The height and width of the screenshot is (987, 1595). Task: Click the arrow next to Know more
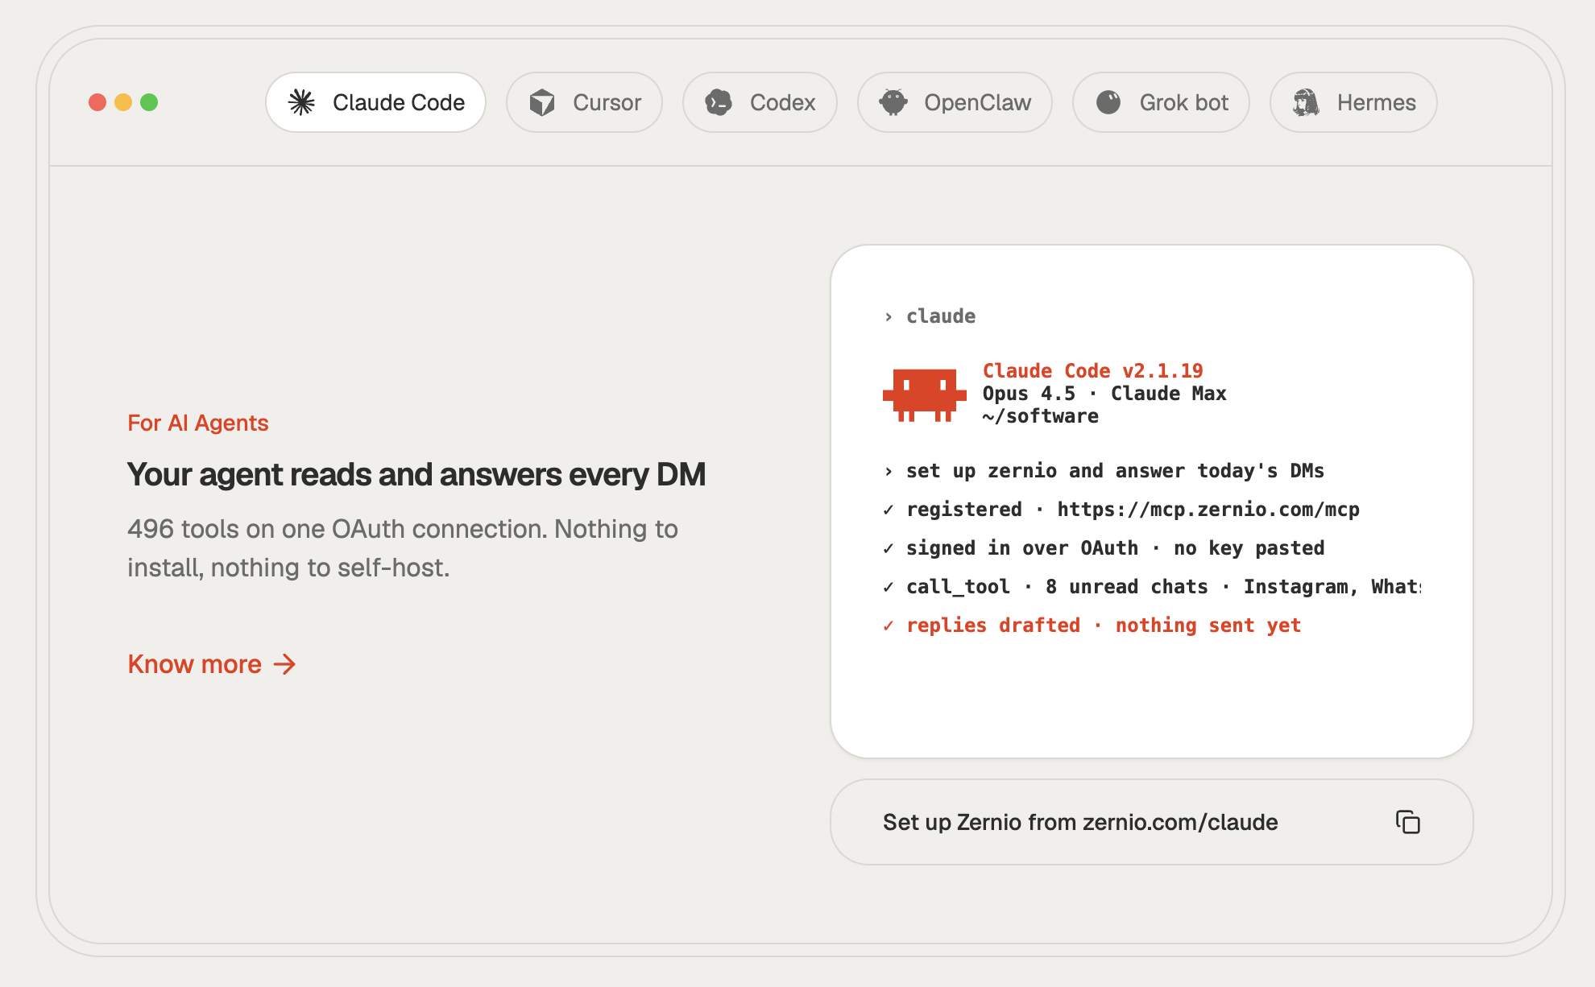point(284,664)
